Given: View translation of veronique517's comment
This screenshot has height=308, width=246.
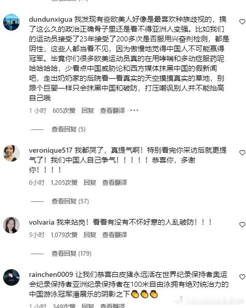Looking at the screenshot, I should point(115,183).
